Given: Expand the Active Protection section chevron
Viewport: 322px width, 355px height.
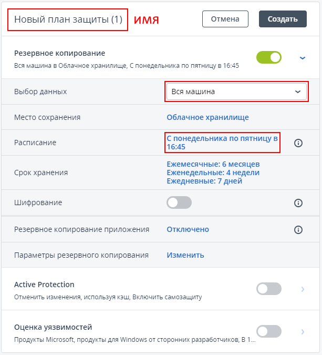Looking at the screenshot, I should point(303,289).
